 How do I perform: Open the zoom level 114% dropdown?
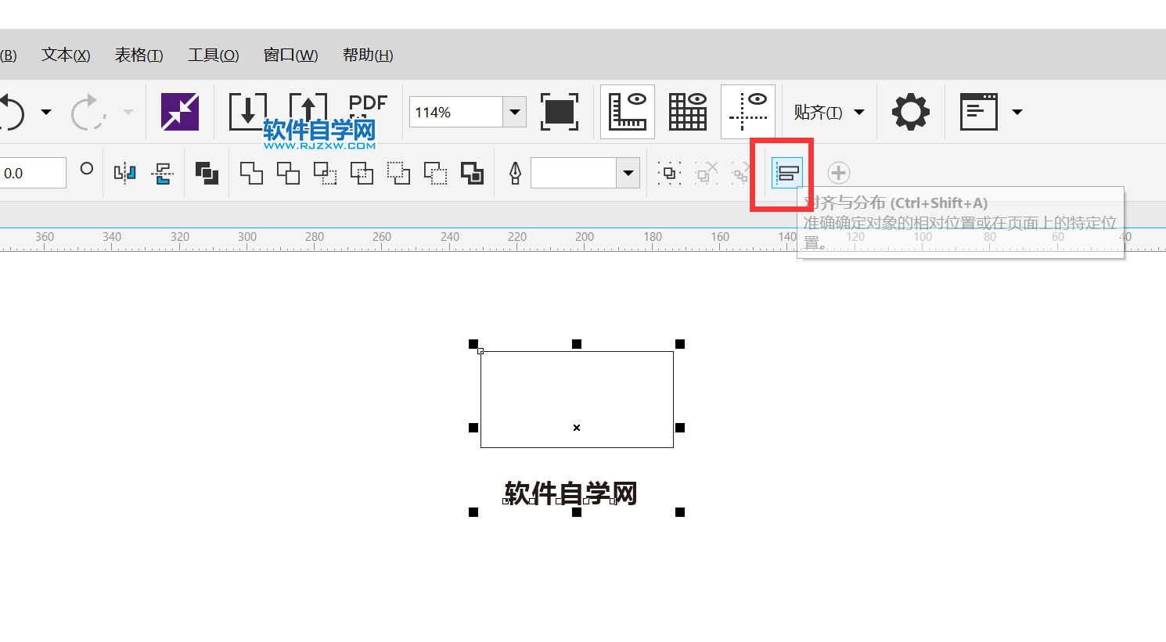tap(514, 112)
